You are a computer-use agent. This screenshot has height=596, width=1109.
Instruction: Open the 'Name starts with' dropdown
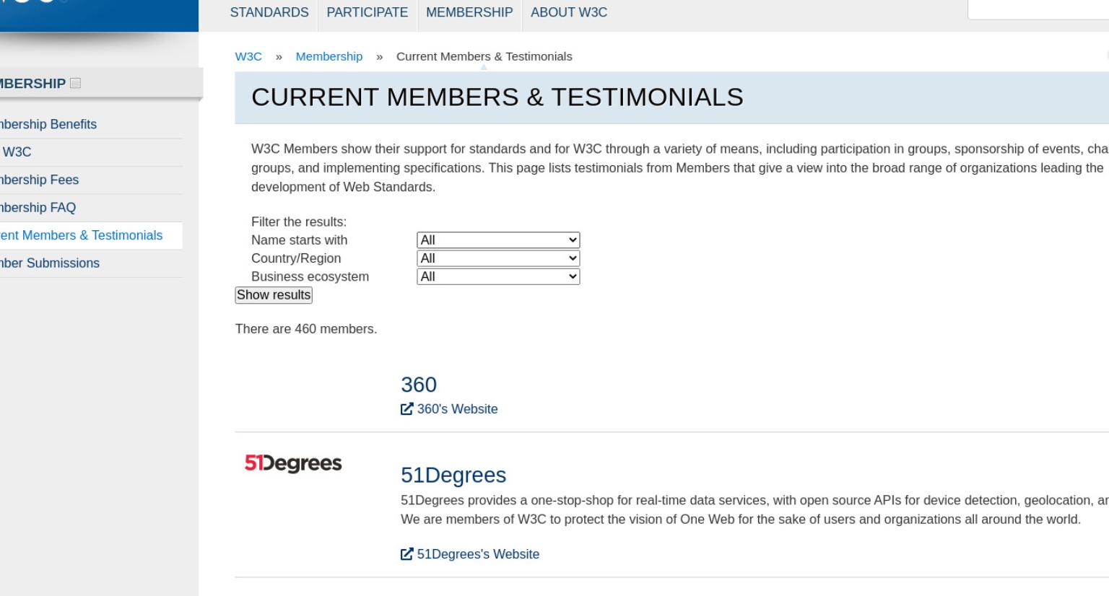tap(498, 240)
